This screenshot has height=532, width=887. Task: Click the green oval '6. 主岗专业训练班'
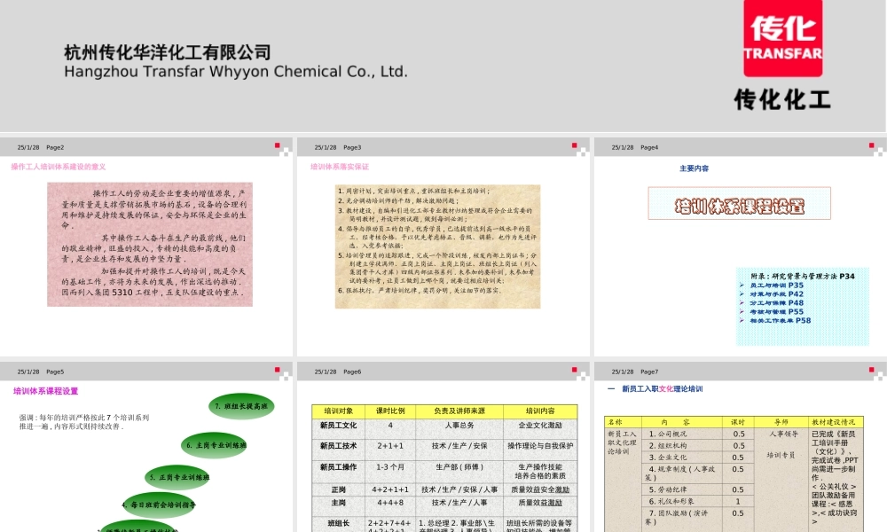[215, 445]
